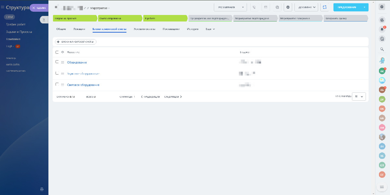The width and height of the screenshot is (390, 195).
Task: Check the Оборудование row checkbox
Action: pos(57,62)
